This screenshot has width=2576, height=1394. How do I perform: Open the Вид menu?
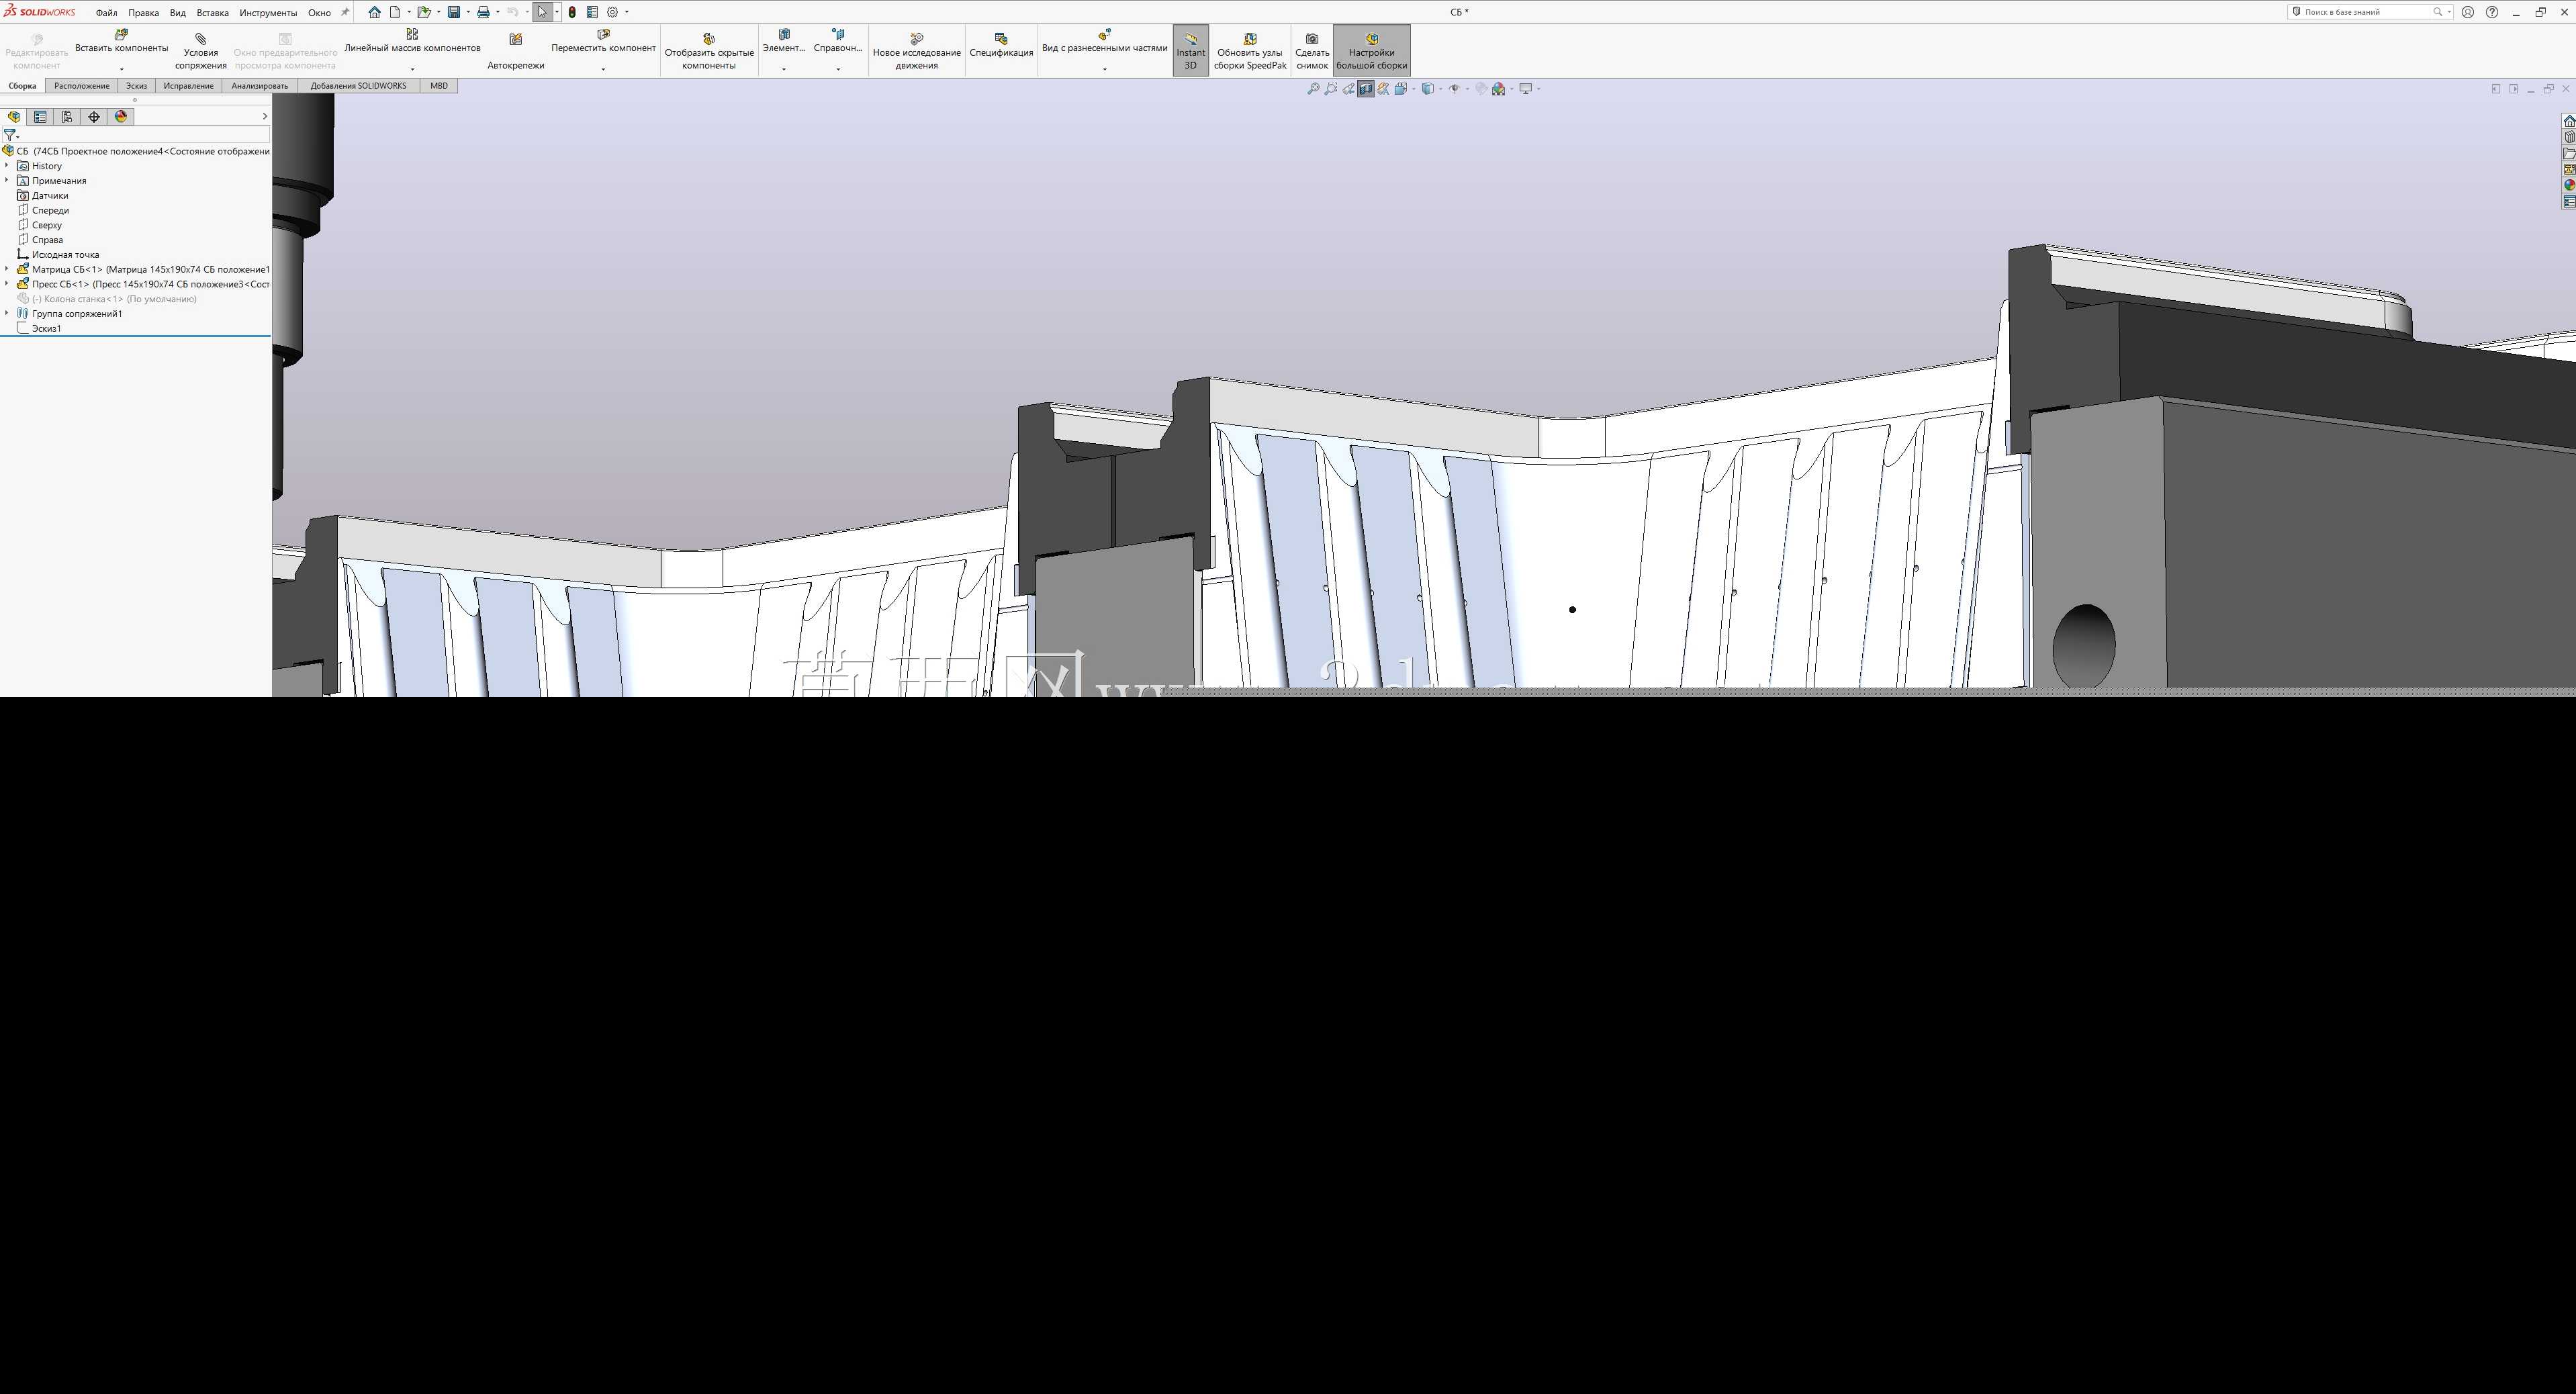click(x=178, y=13)
